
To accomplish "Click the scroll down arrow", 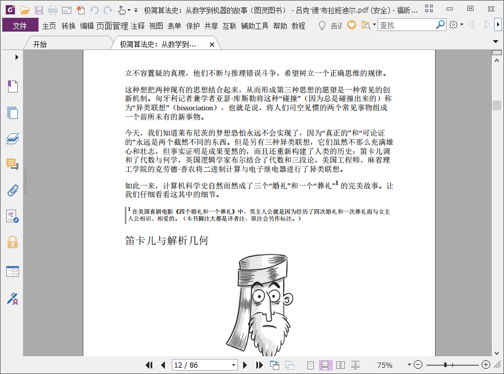I will pyautogui.click(x=497, y=353).
